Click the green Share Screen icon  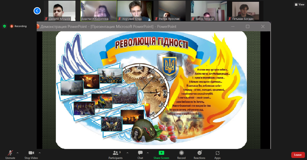pos(161,153)
